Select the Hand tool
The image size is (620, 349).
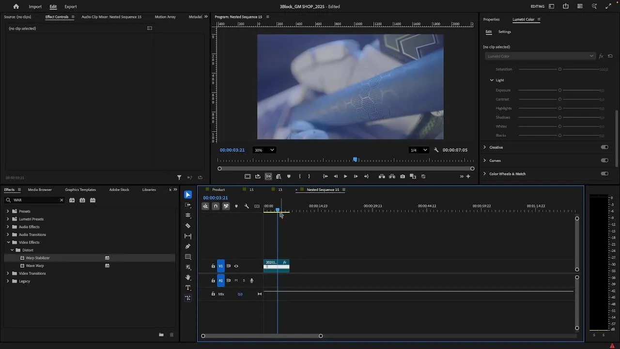188,277
